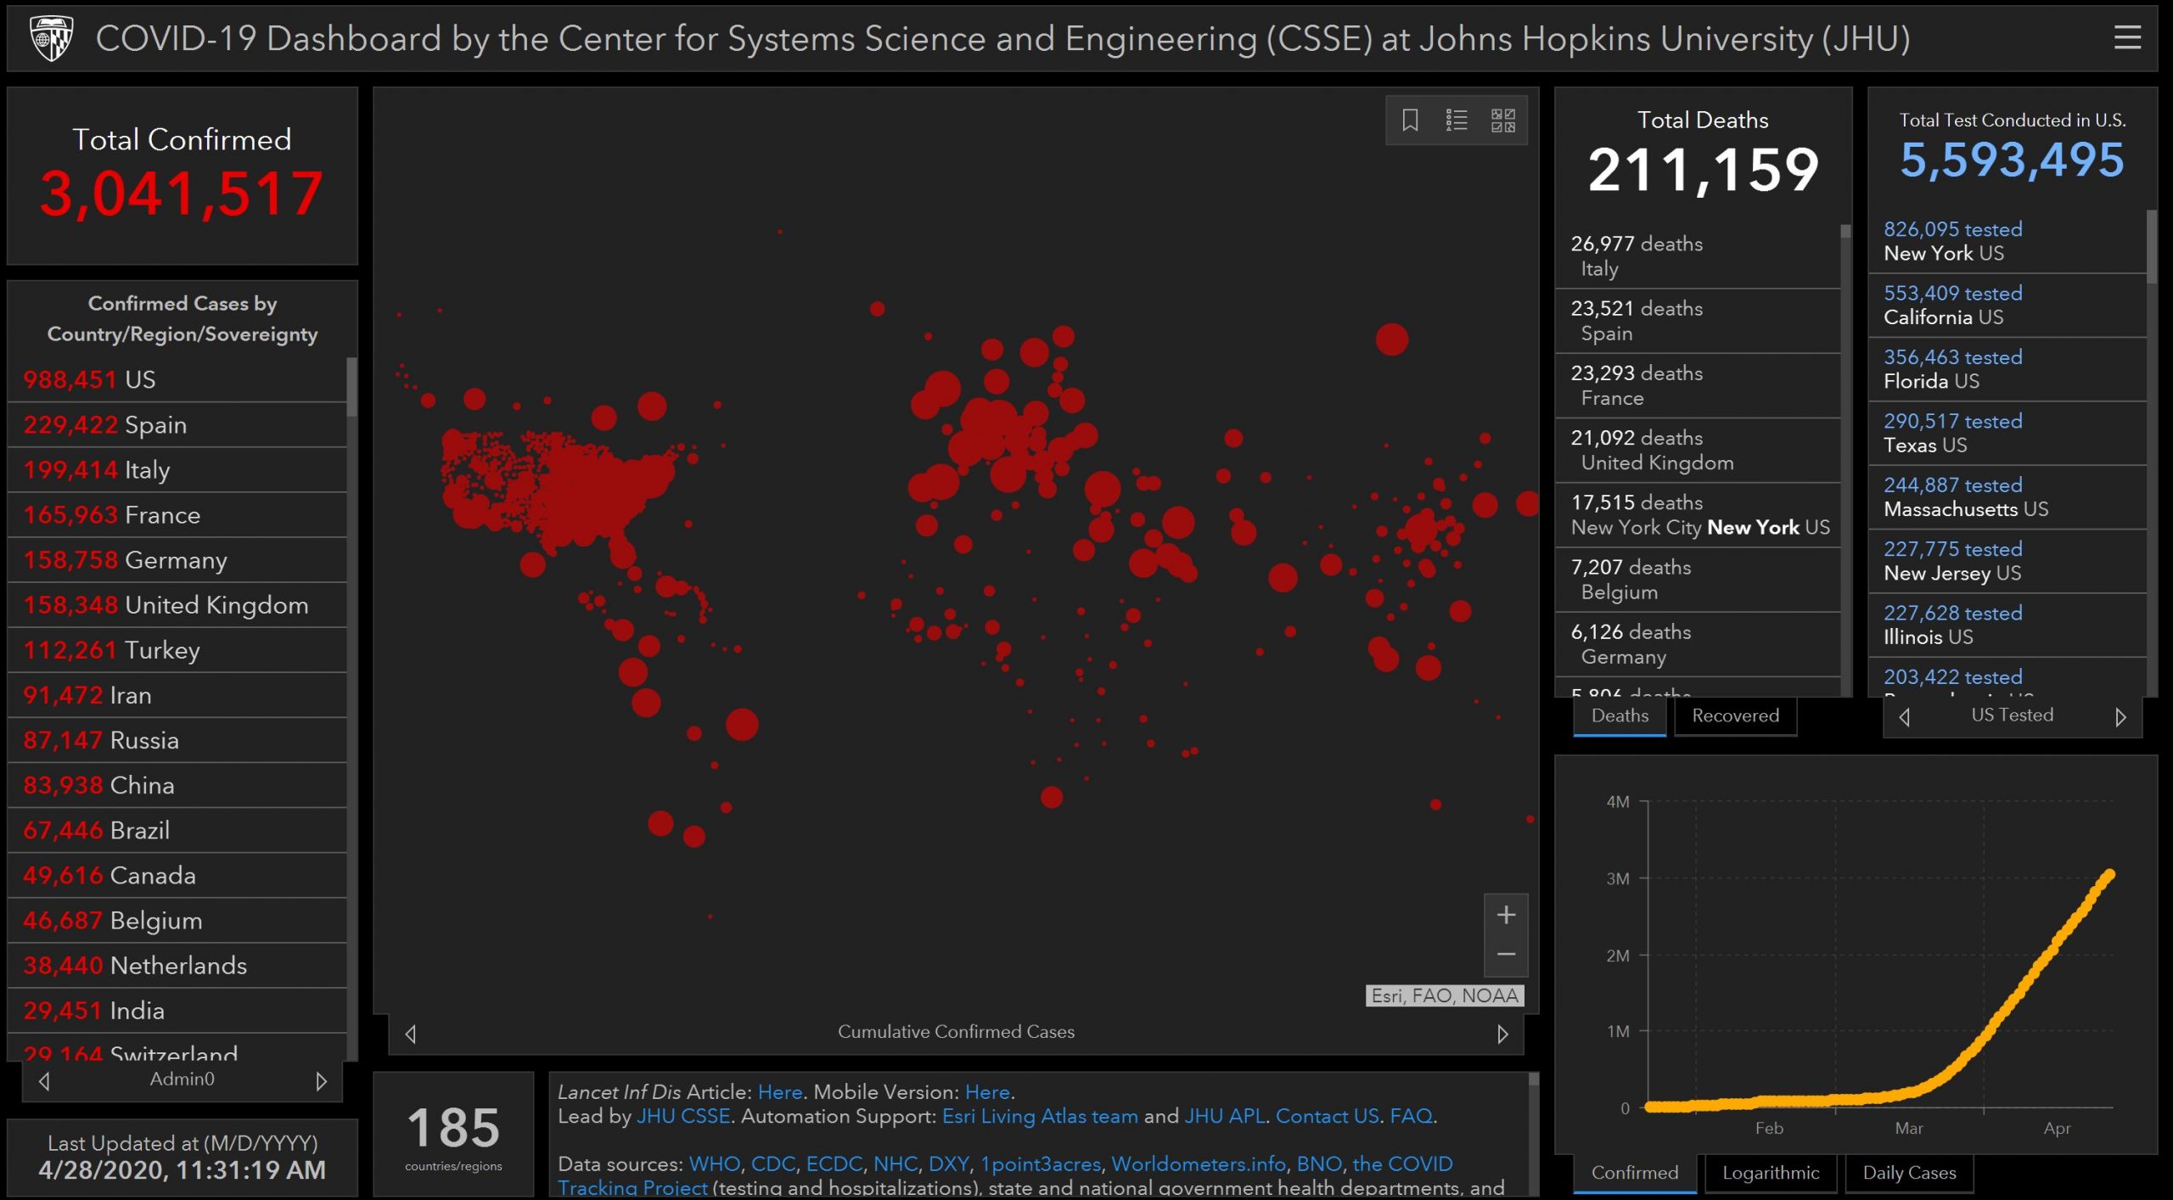Switch to the Recovered tab
The image size is (2173, 1200).
[x=1735, y=715]
